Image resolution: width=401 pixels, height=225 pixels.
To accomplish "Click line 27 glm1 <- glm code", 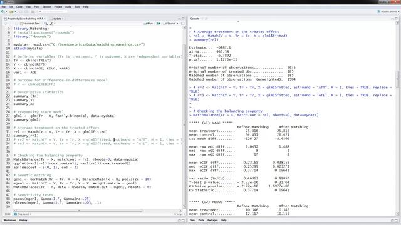I will pyautogui.click(x=65, y=116).
